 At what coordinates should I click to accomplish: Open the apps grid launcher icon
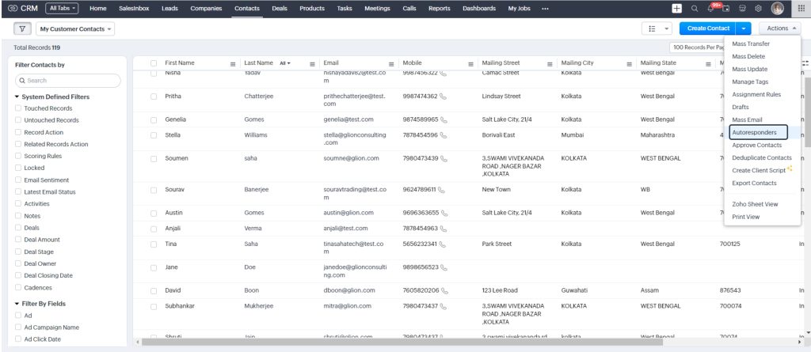coord(801,8)
